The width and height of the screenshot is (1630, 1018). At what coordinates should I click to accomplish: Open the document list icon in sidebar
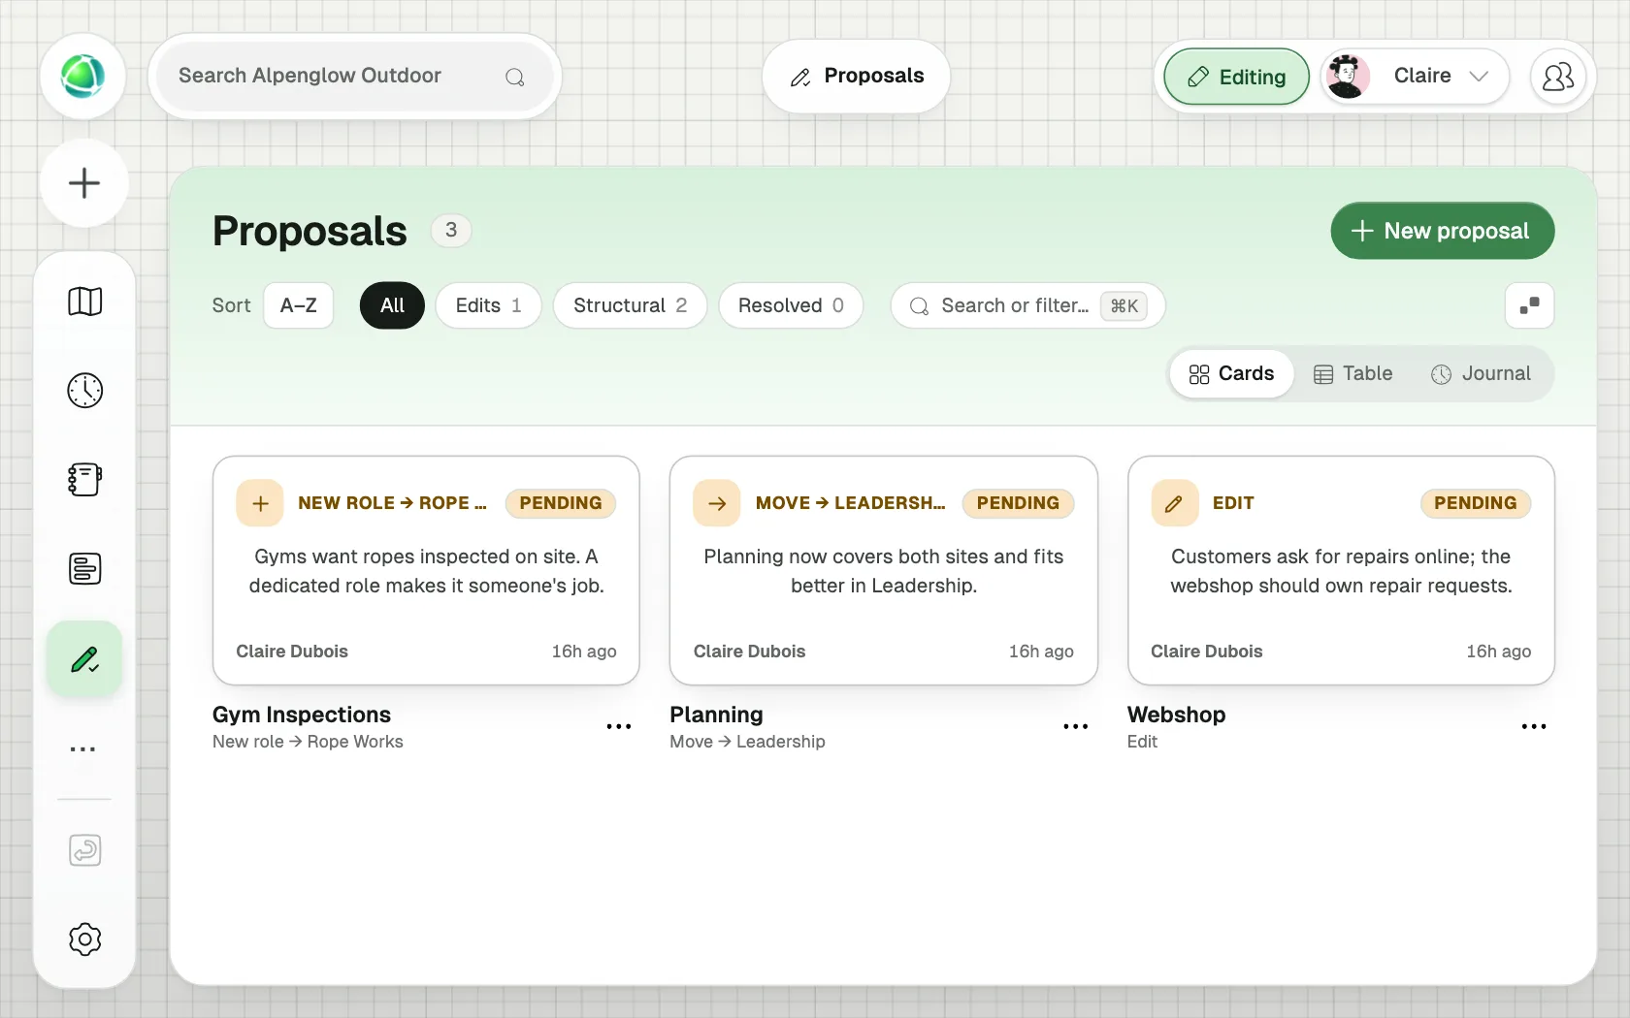point(85,569)
